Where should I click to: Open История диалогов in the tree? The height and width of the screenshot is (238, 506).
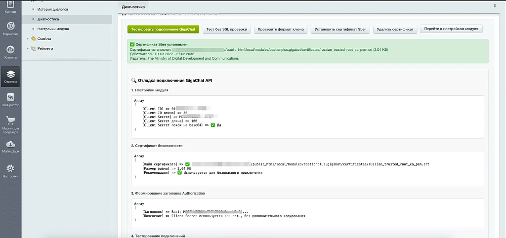(x=52, y=9)
